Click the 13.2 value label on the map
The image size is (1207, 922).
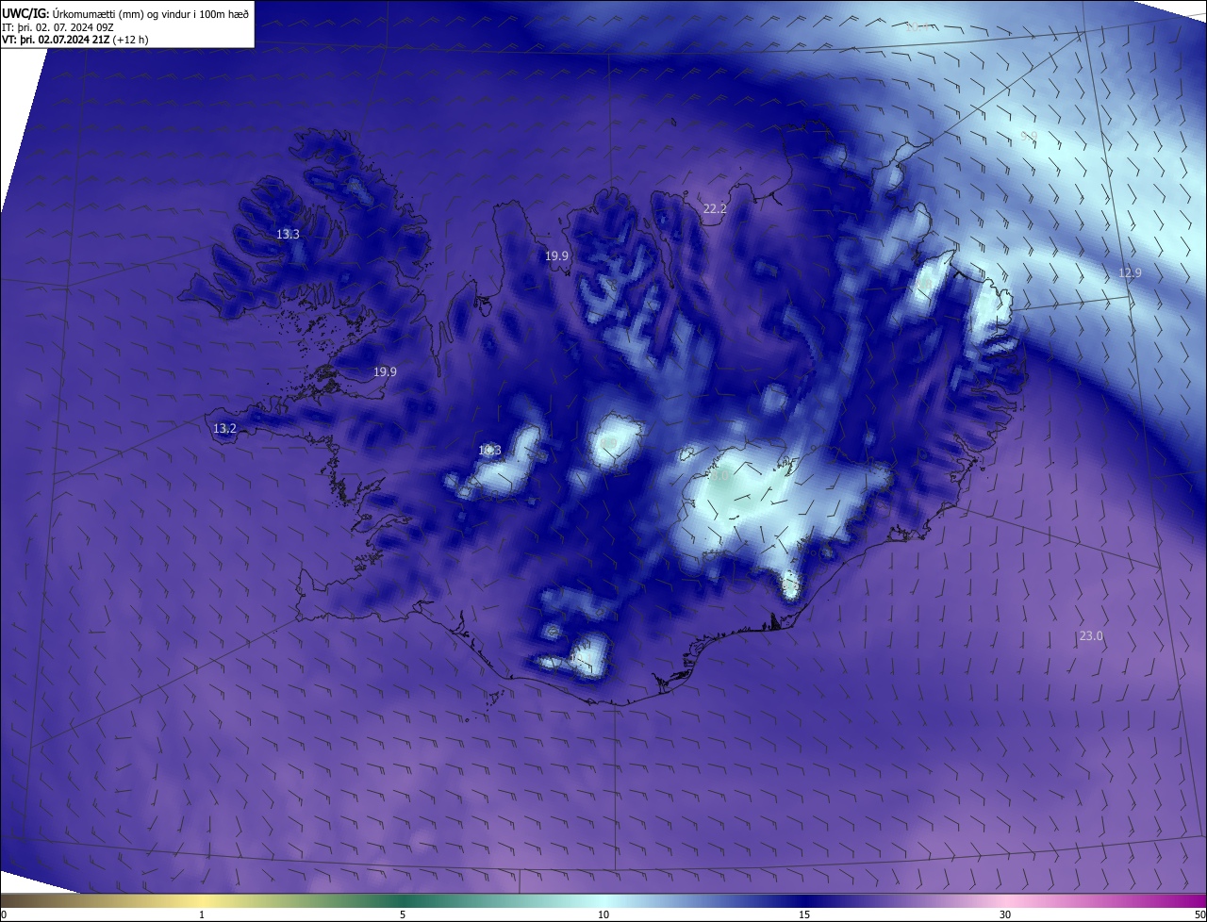224,428
